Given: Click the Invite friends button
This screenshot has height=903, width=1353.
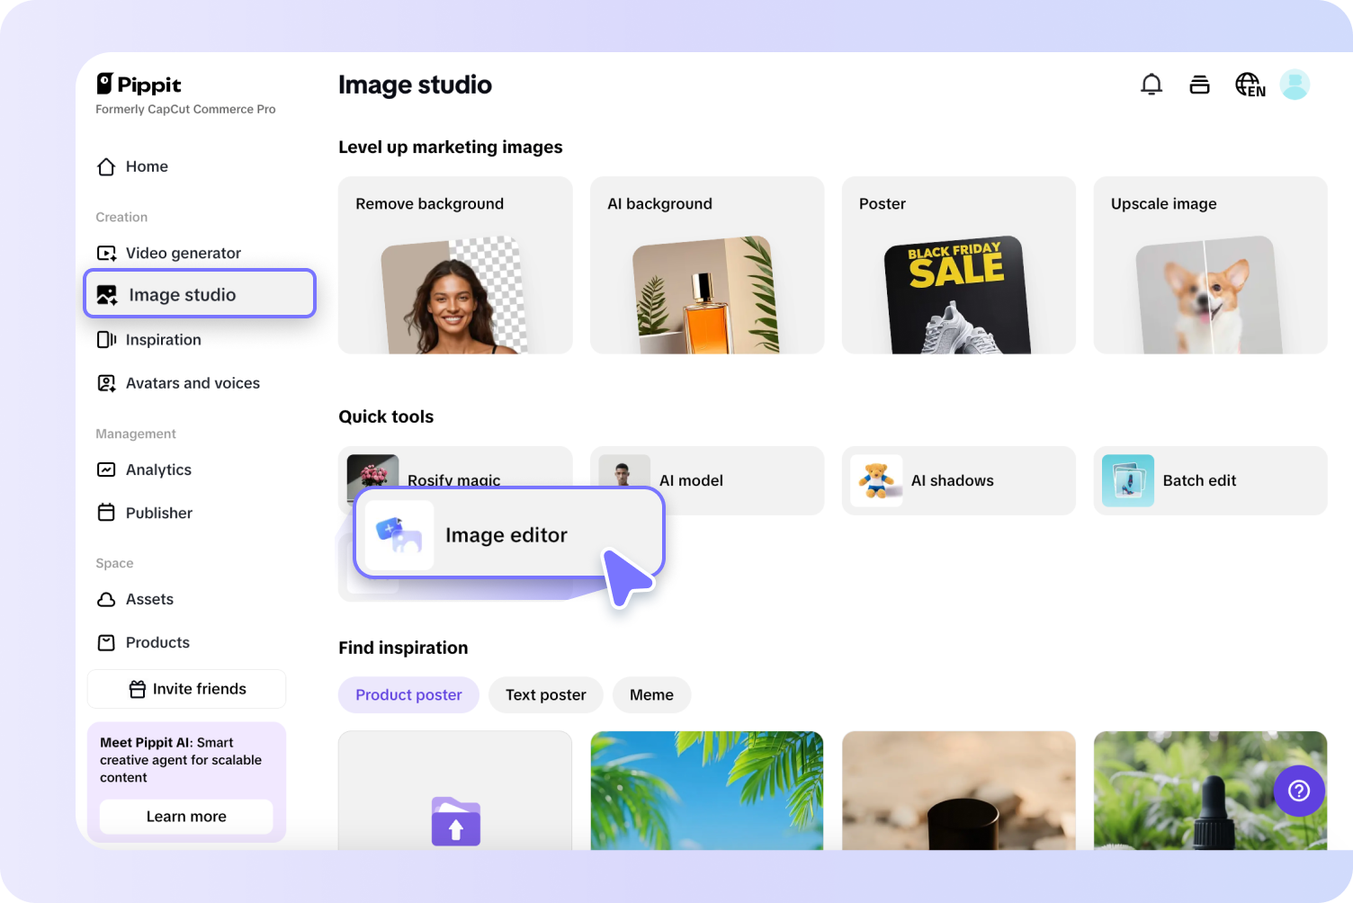Looking at the screenshot, I should click(186, 688).
